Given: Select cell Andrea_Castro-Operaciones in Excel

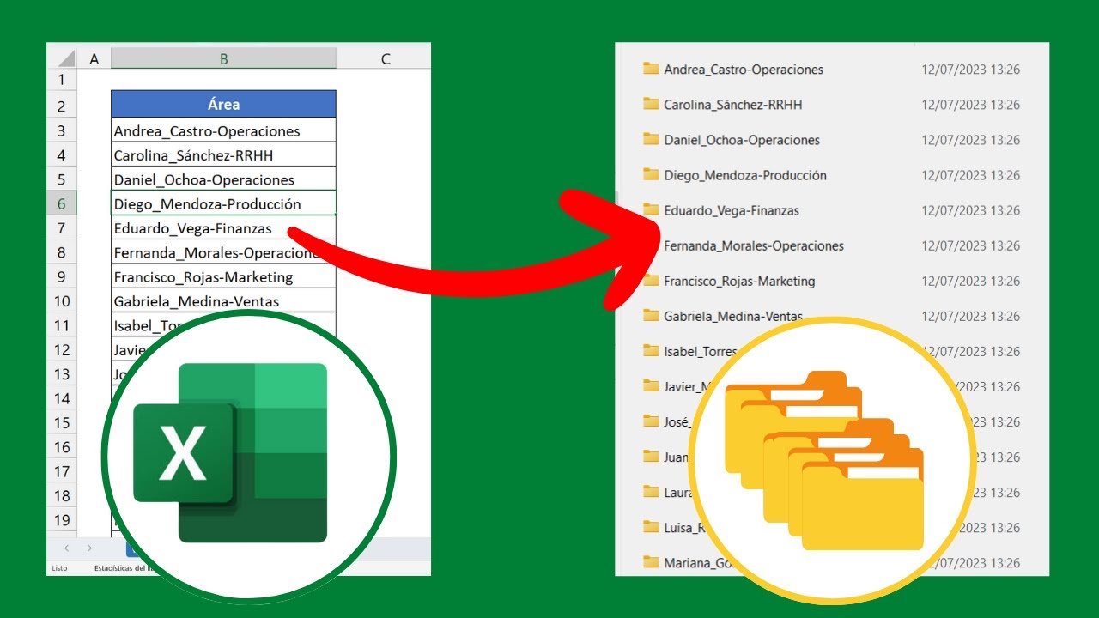Looking at the screenshot, I should point(223,130).
